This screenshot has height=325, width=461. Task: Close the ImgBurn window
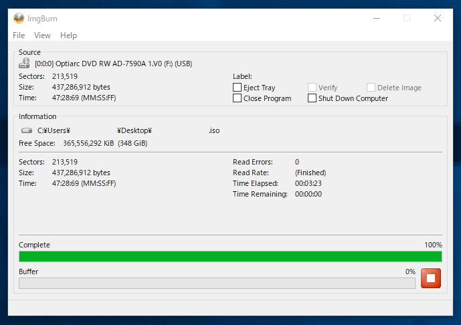(x=438, y=18)
